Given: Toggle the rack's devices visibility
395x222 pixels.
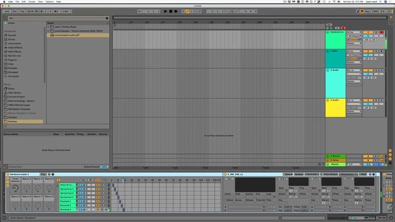Looking at the screenshot, I should tap(7, 186).
